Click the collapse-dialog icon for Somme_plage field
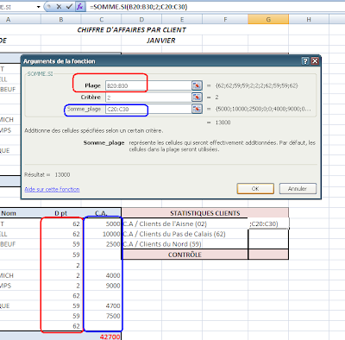Image resolution: width=345 pixels, height=340 pixels. (x=197, y=109)
